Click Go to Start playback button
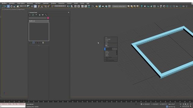This screenshot has height=108, width=193. click(x=181, y=104)
